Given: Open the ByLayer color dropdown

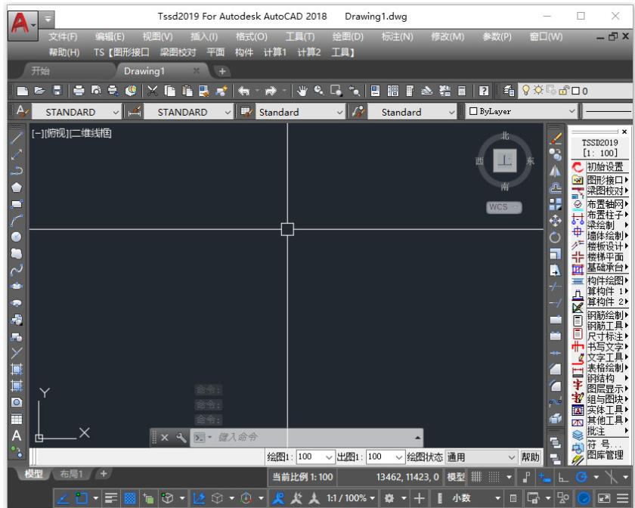Looking at the screenshot, I should (x=571, y=111).
